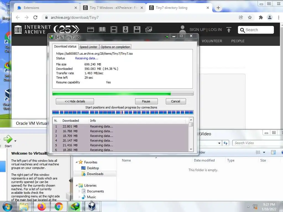Click the VirtualBox Start arrow icon
This screenshot has width=283, height=212.
(x=8, y=139)
